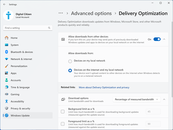This screenshot has width=173, height=130.
Task: Click in the Find a setting search box
Action: [x=28, y=28]
